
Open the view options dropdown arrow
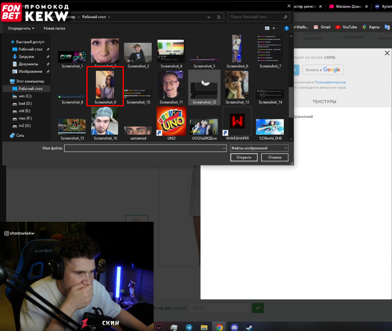pyautogui.click(x=274, y=28)
